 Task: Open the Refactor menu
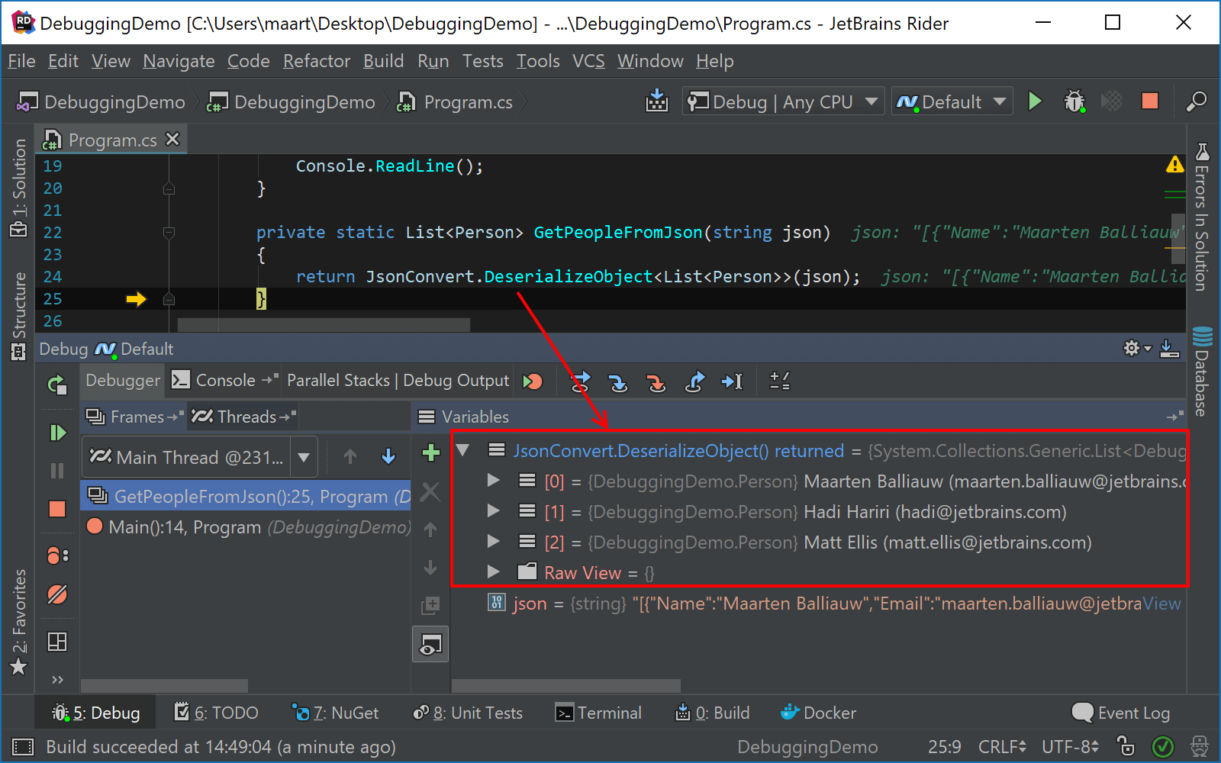317,61
